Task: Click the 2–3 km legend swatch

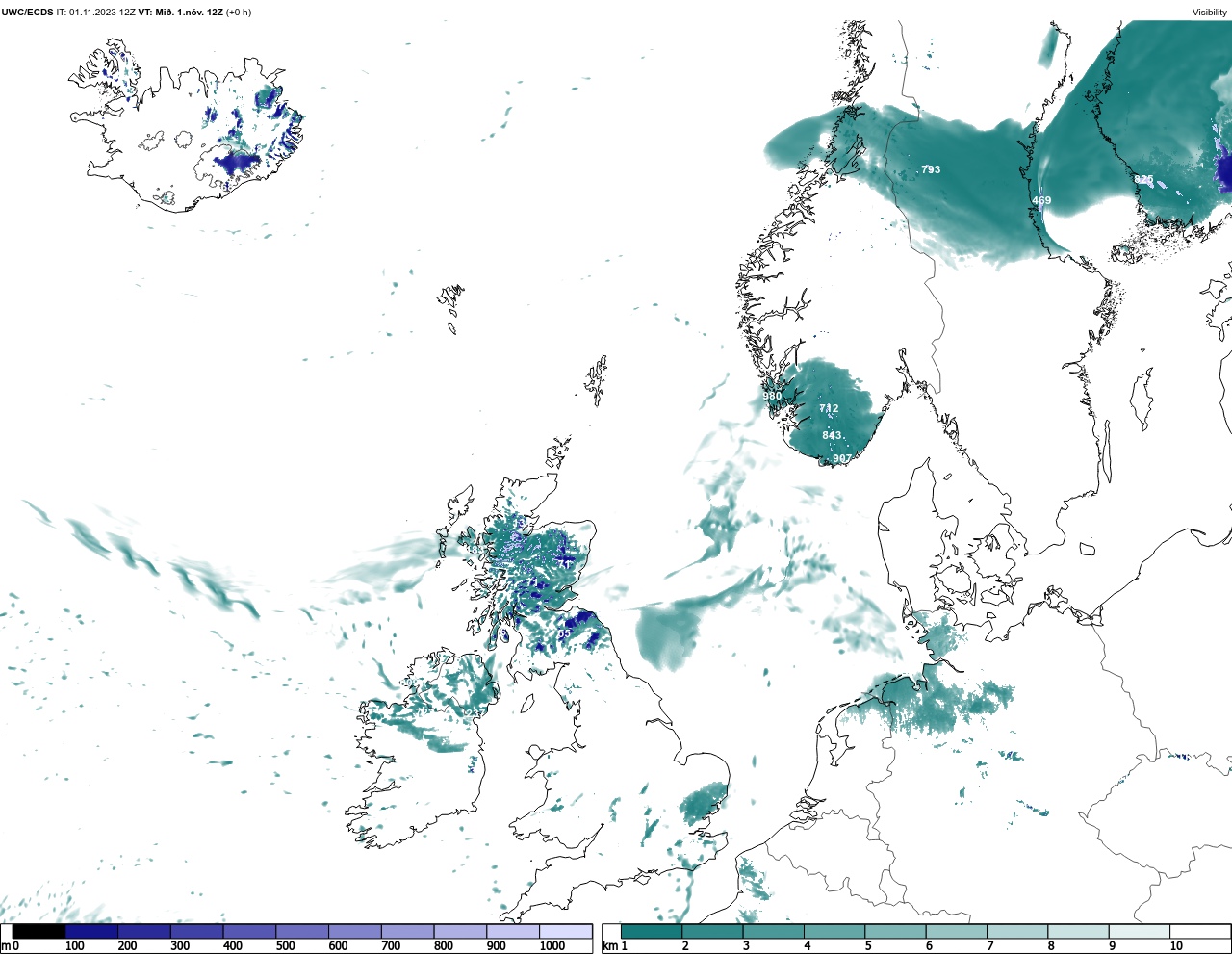Action: (x=712, y=931)
